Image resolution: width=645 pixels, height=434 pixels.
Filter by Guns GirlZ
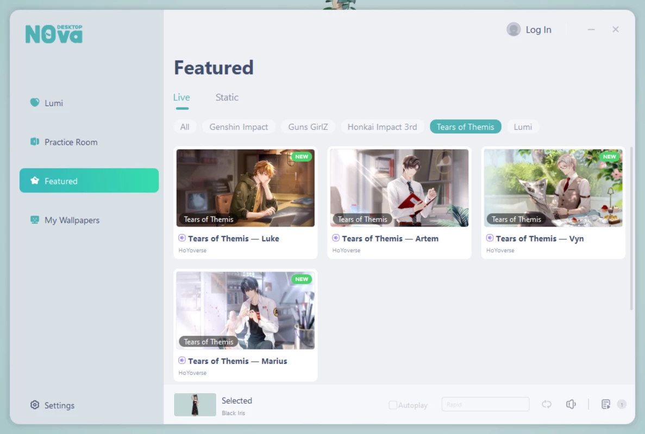pos(308,127)
